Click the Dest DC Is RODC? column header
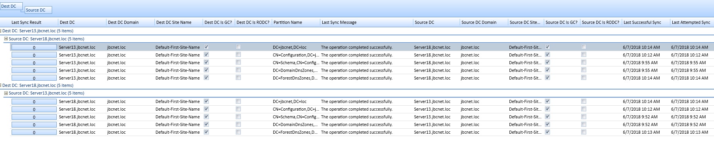 click(x=253, y=22)
